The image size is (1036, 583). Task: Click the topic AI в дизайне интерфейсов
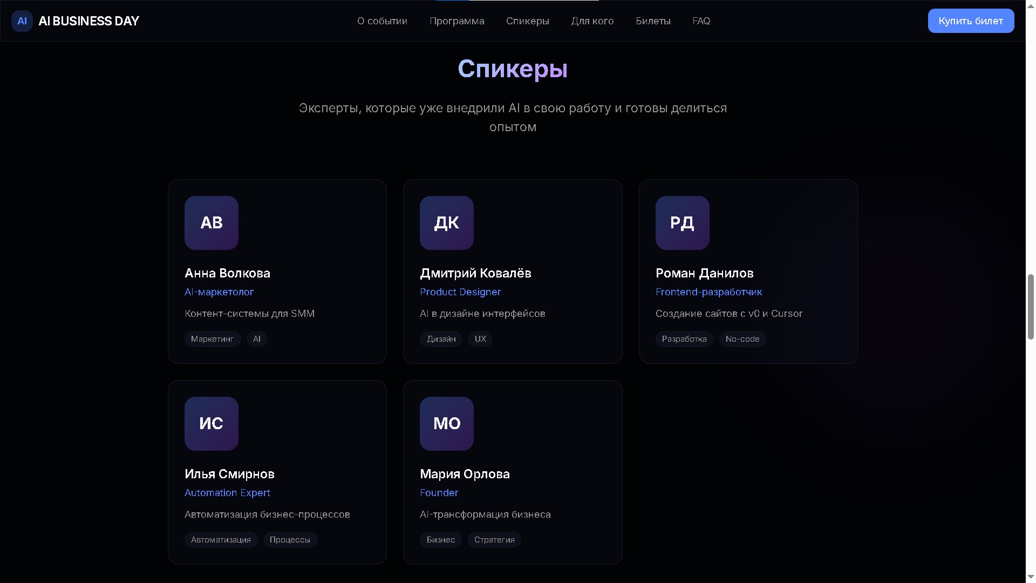pyautogui.click(x=482, y=314)
